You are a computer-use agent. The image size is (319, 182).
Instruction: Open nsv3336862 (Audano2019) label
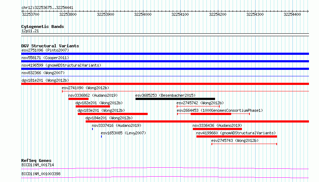[x=93, y=95]
